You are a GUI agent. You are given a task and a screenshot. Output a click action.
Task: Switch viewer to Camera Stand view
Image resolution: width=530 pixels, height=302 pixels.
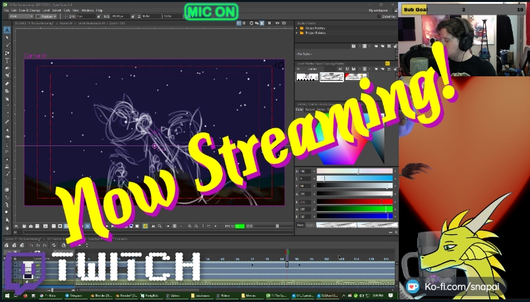tap(251, 23)
